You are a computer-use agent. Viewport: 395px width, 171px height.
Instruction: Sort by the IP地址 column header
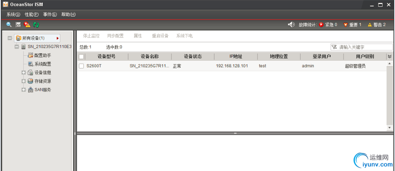[236, 56]
